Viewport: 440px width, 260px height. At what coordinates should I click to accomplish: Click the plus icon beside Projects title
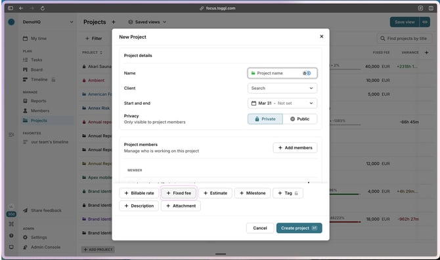click(114, 22)
